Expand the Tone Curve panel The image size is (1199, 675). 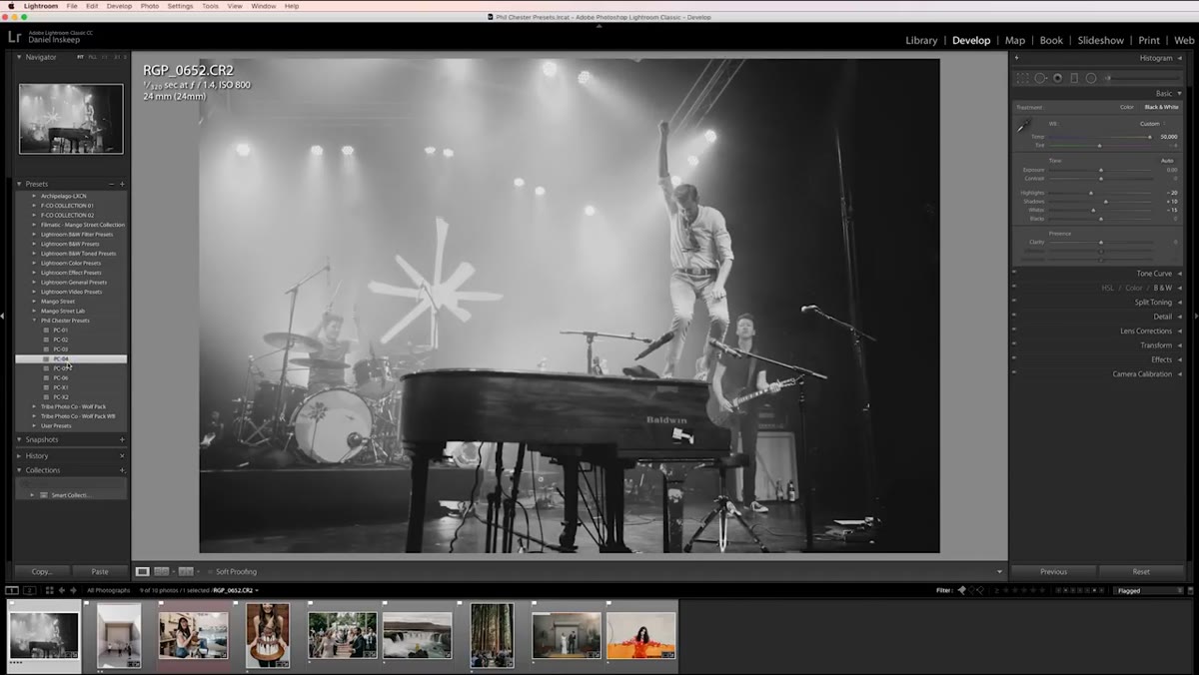point(1179,274)
